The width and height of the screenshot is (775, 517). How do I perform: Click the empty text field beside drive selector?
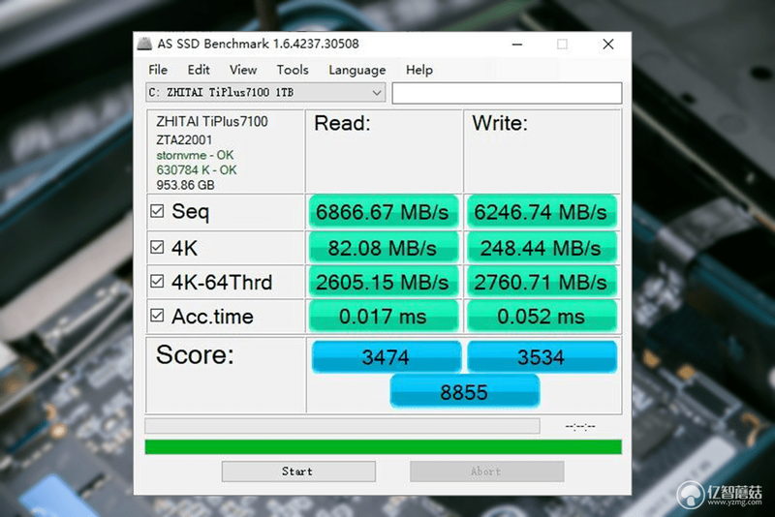coord(507,93)
